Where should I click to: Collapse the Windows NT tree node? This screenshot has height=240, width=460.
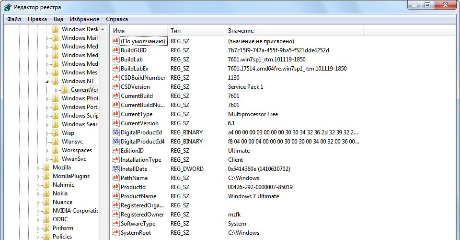(47, 81)
